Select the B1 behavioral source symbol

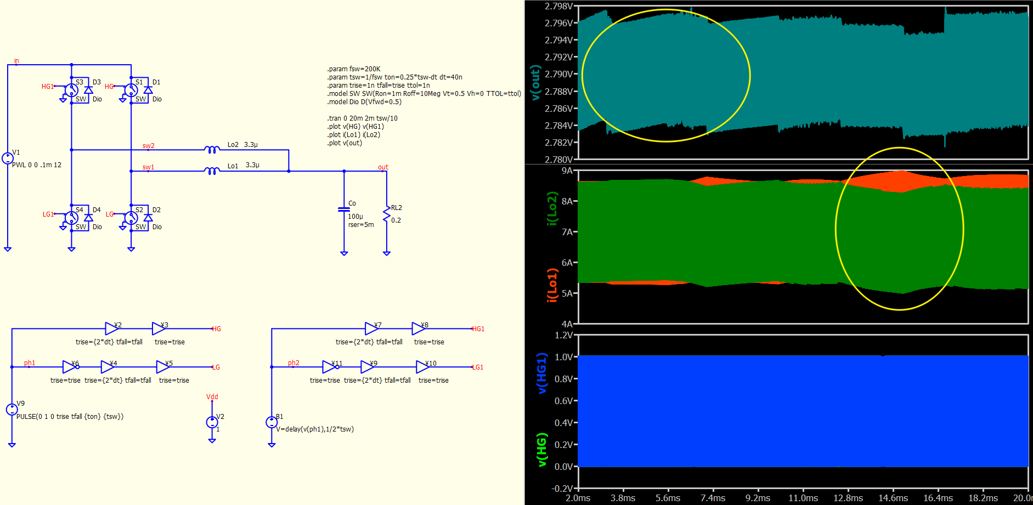272,422
